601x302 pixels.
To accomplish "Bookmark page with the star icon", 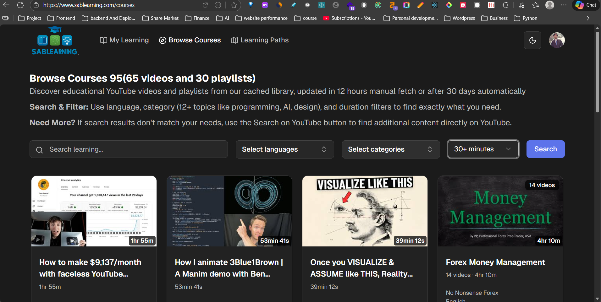I will click(234, 5).
